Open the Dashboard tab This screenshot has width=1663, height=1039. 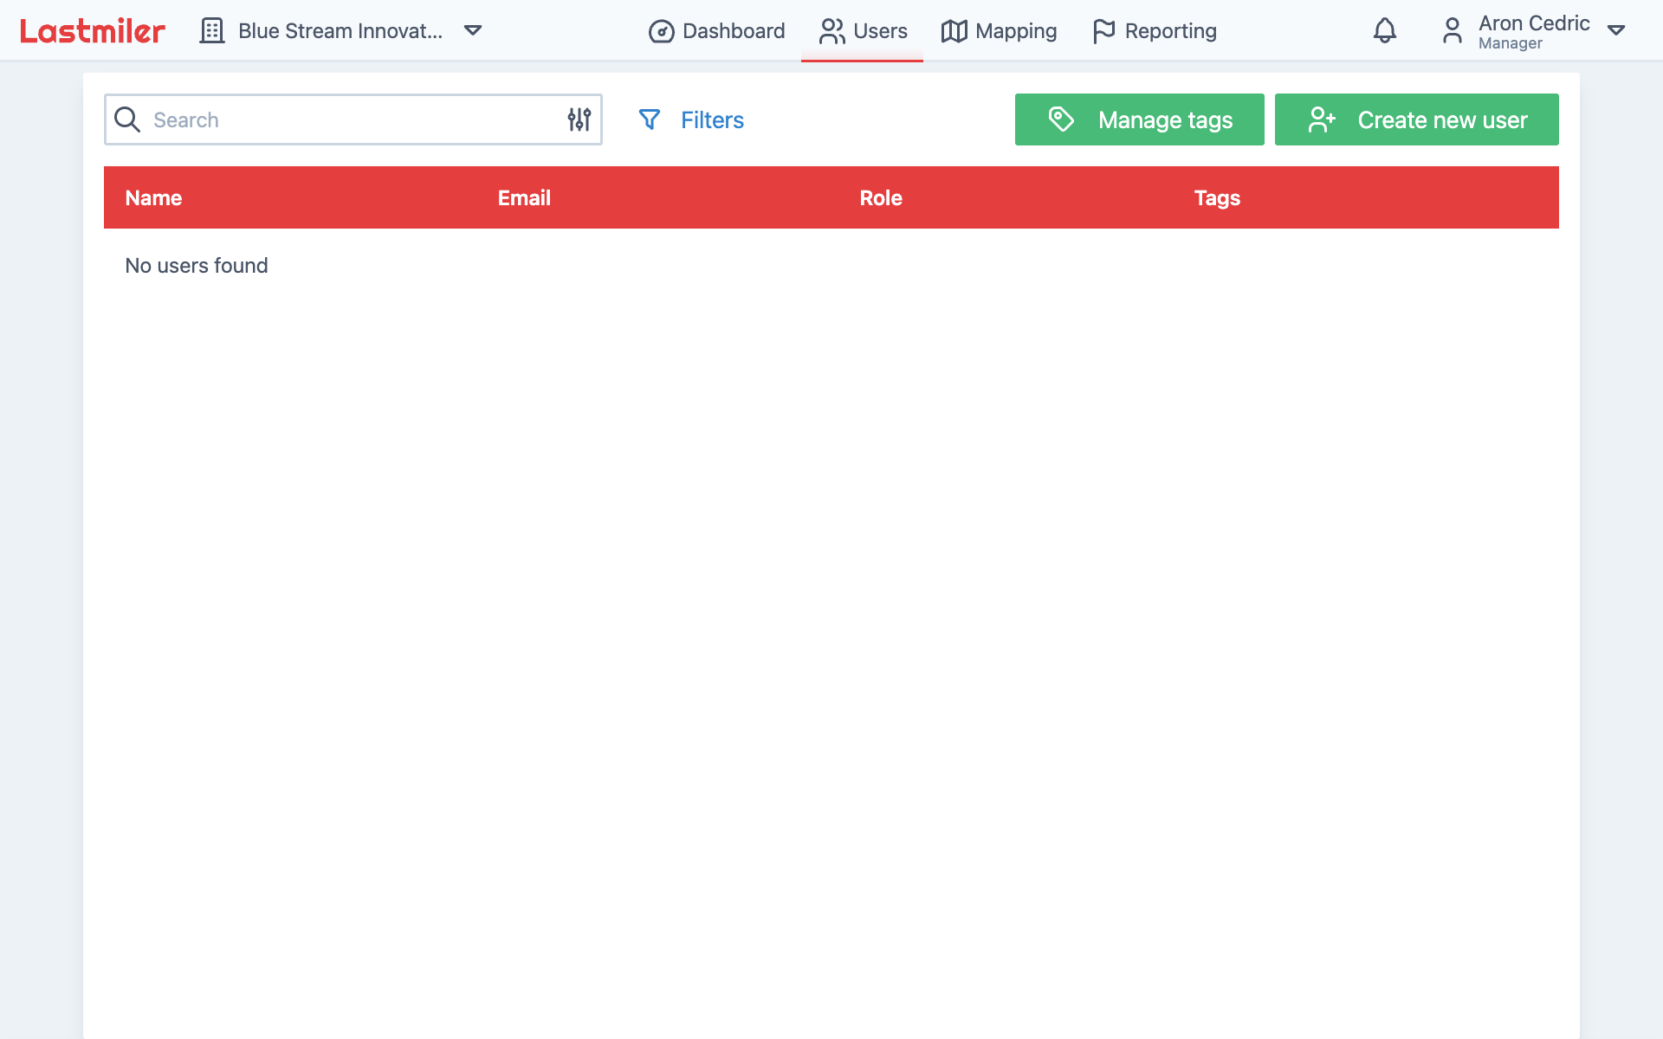pyautogui.click(x=717, y=31)
